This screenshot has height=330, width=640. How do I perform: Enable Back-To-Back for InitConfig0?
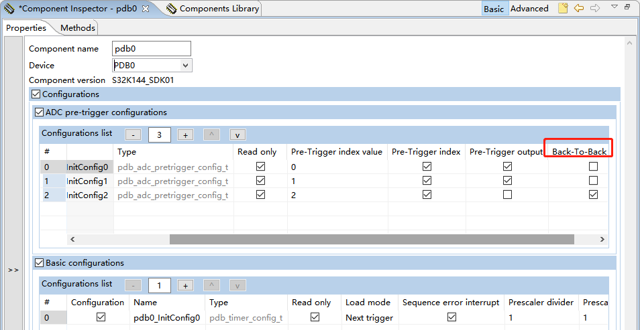coord(593,166)
